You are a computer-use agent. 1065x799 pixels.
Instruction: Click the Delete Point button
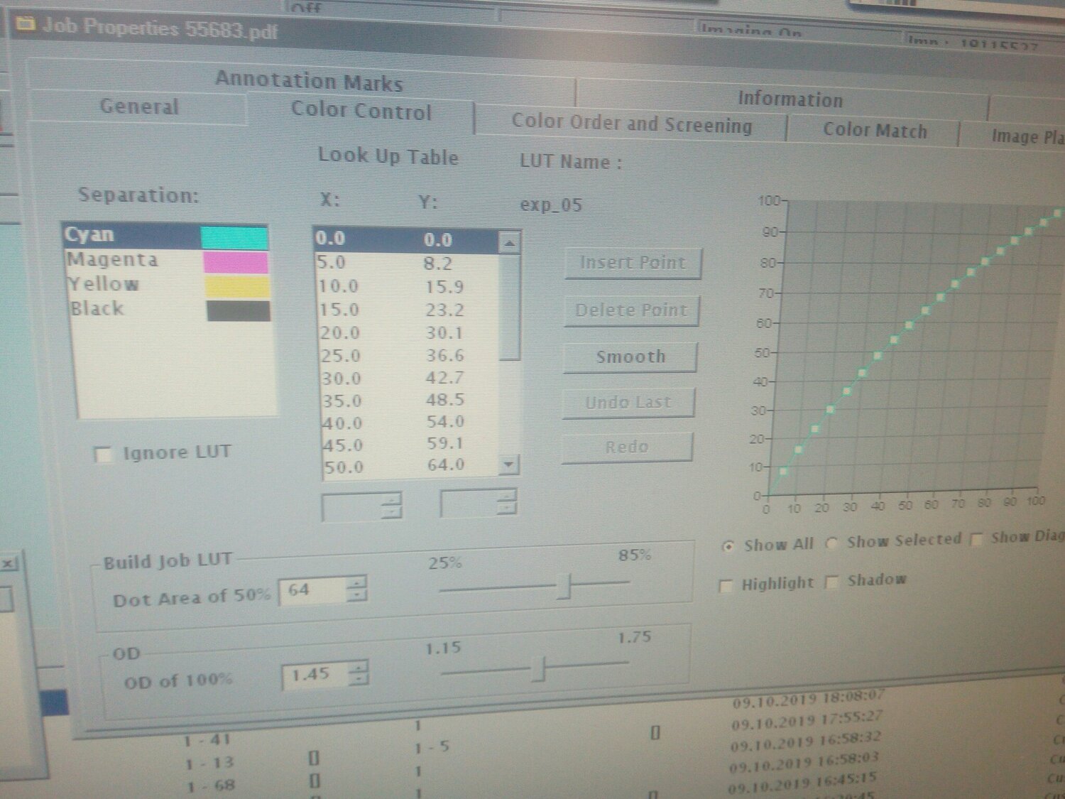[631, 310]
